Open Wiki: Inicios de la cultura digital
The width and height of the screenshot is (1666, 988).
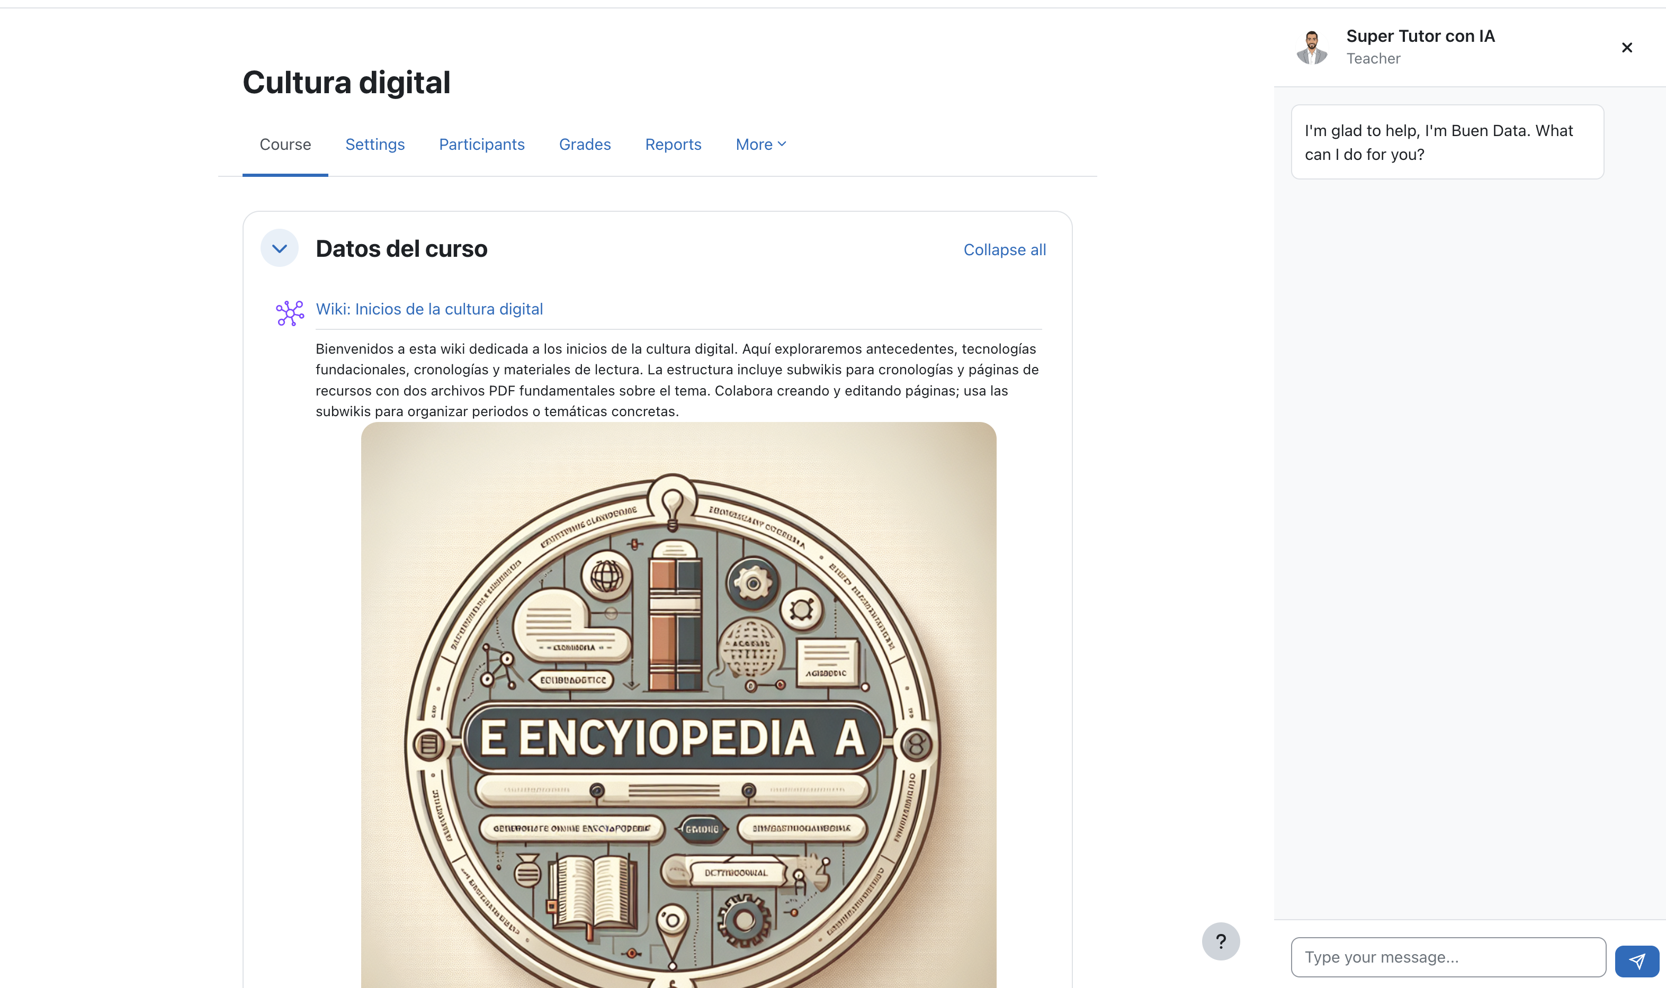tap(429, 309)
